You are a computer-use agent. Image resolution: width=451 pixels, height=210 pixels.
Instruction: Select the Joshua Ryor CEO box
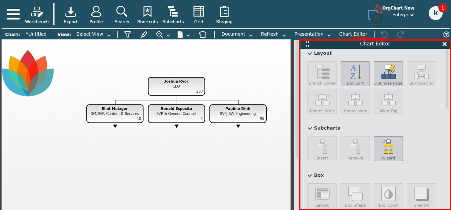176,86
